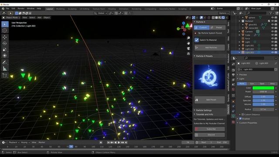This screenshot has width=279, height=157.
Task: Select the Transform tool
Action: [5, 55]
